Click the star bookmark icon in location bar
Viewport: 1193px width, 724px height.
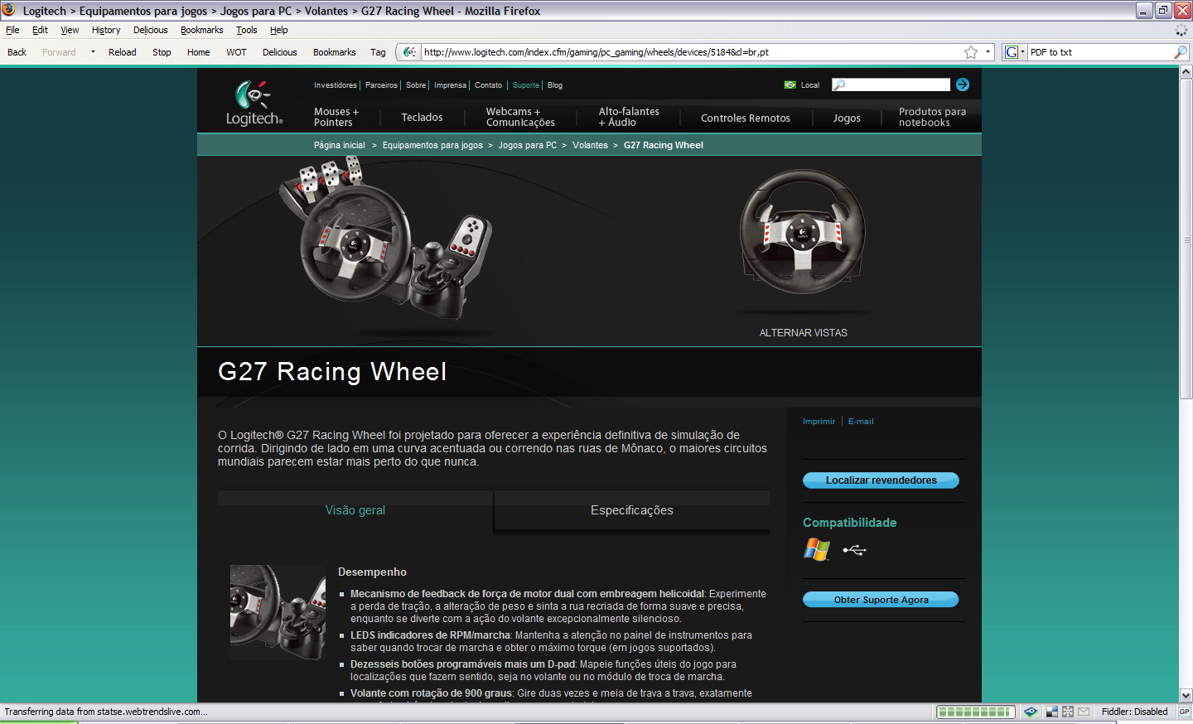pos(970,51)
